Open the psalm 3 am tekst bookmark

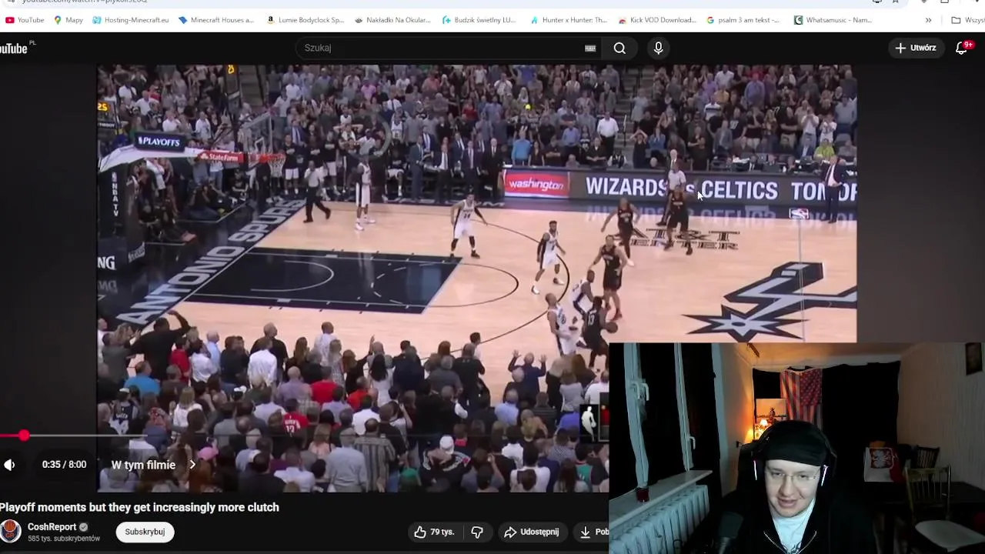point(743,20)
